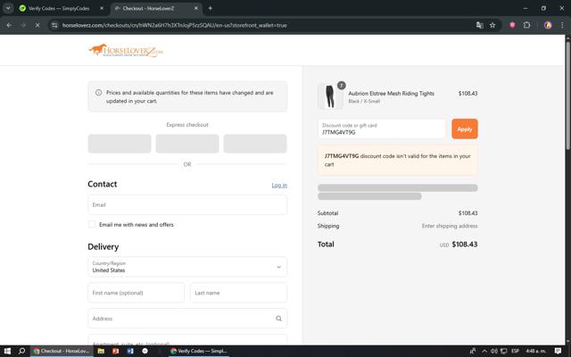Select the Checkout - HorseLoverZ tab
The image size is (571, 357).
149,8
